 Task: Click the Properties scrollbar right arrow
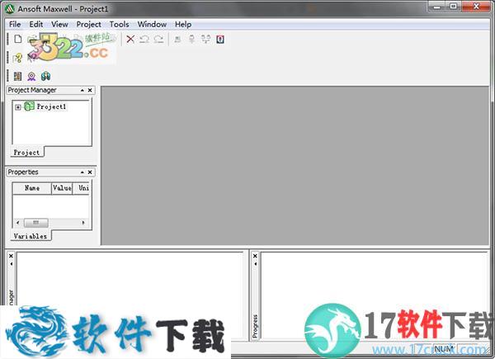[83, 223]
